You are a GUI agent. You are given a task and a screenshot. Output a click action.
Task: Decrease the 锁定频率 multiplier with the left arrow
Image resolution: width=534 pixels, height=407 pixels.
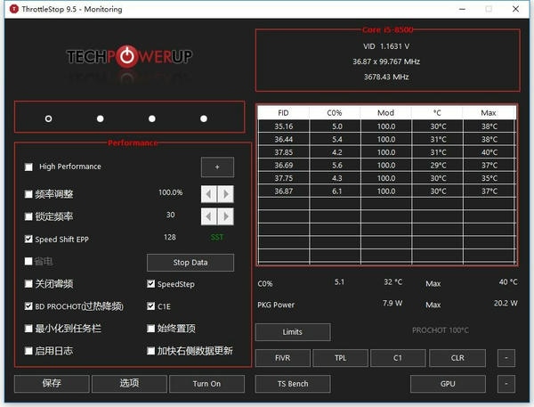point(209,216)
